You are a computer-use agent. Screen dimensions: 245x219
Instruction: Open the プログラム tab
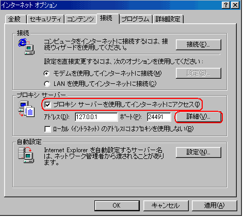[x=136, y=19]
